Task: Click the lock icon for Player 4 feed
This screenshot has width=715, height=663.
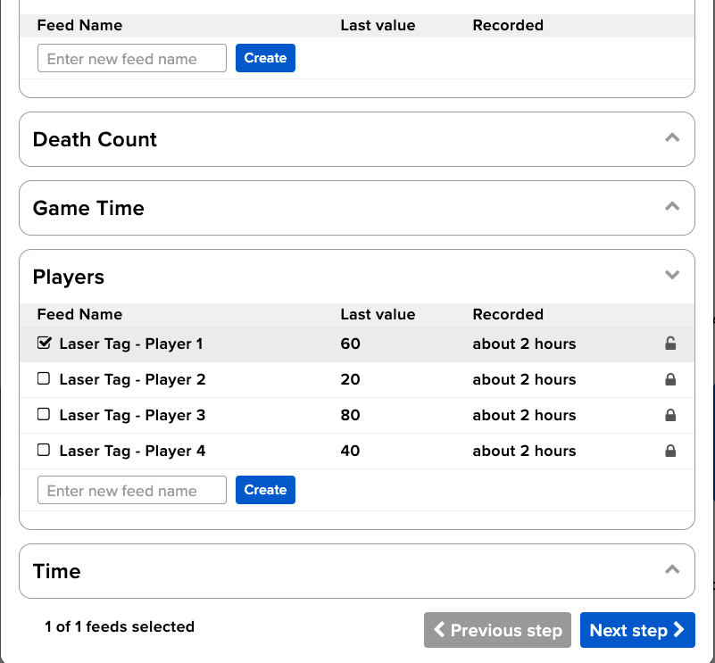Action: tap(670, 451)
